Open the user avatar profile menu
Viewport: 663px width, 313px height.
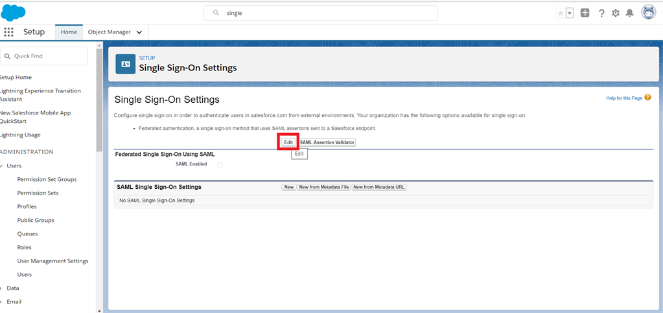tap(648, 13)
